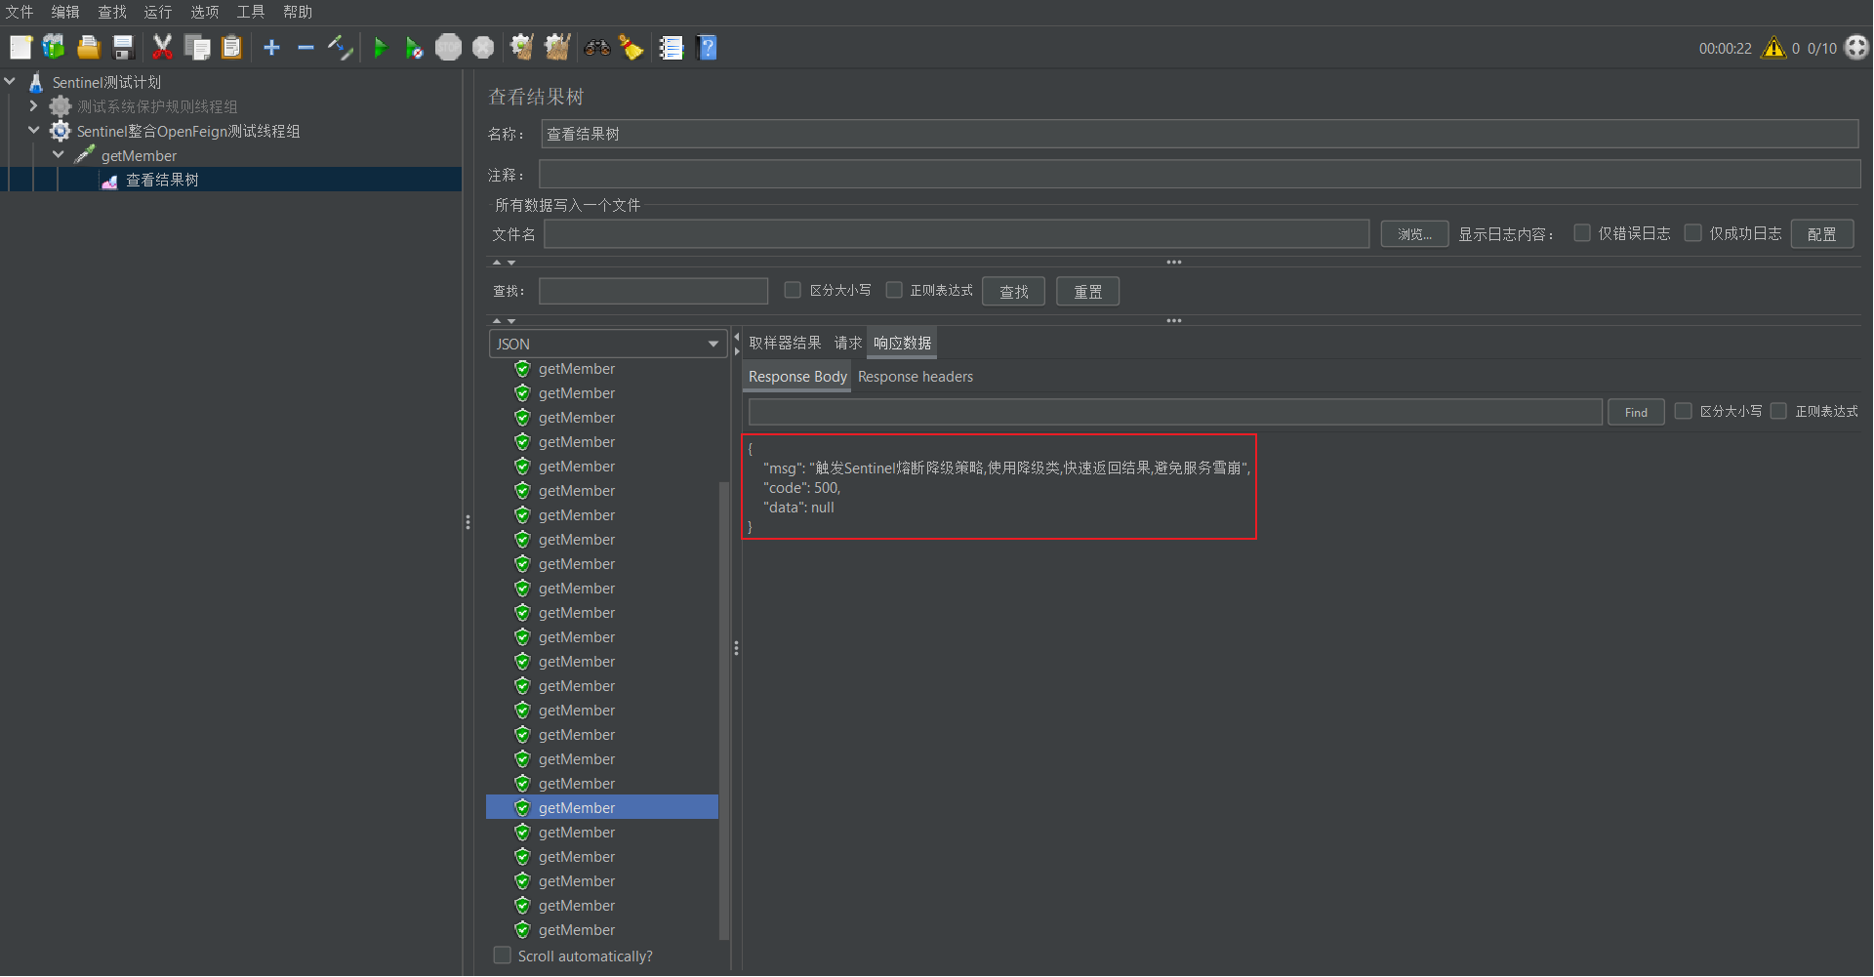The image size is (1874, 977).
Task: Enable the 仅成功日志 checkbox
Action: point(1693,233)
